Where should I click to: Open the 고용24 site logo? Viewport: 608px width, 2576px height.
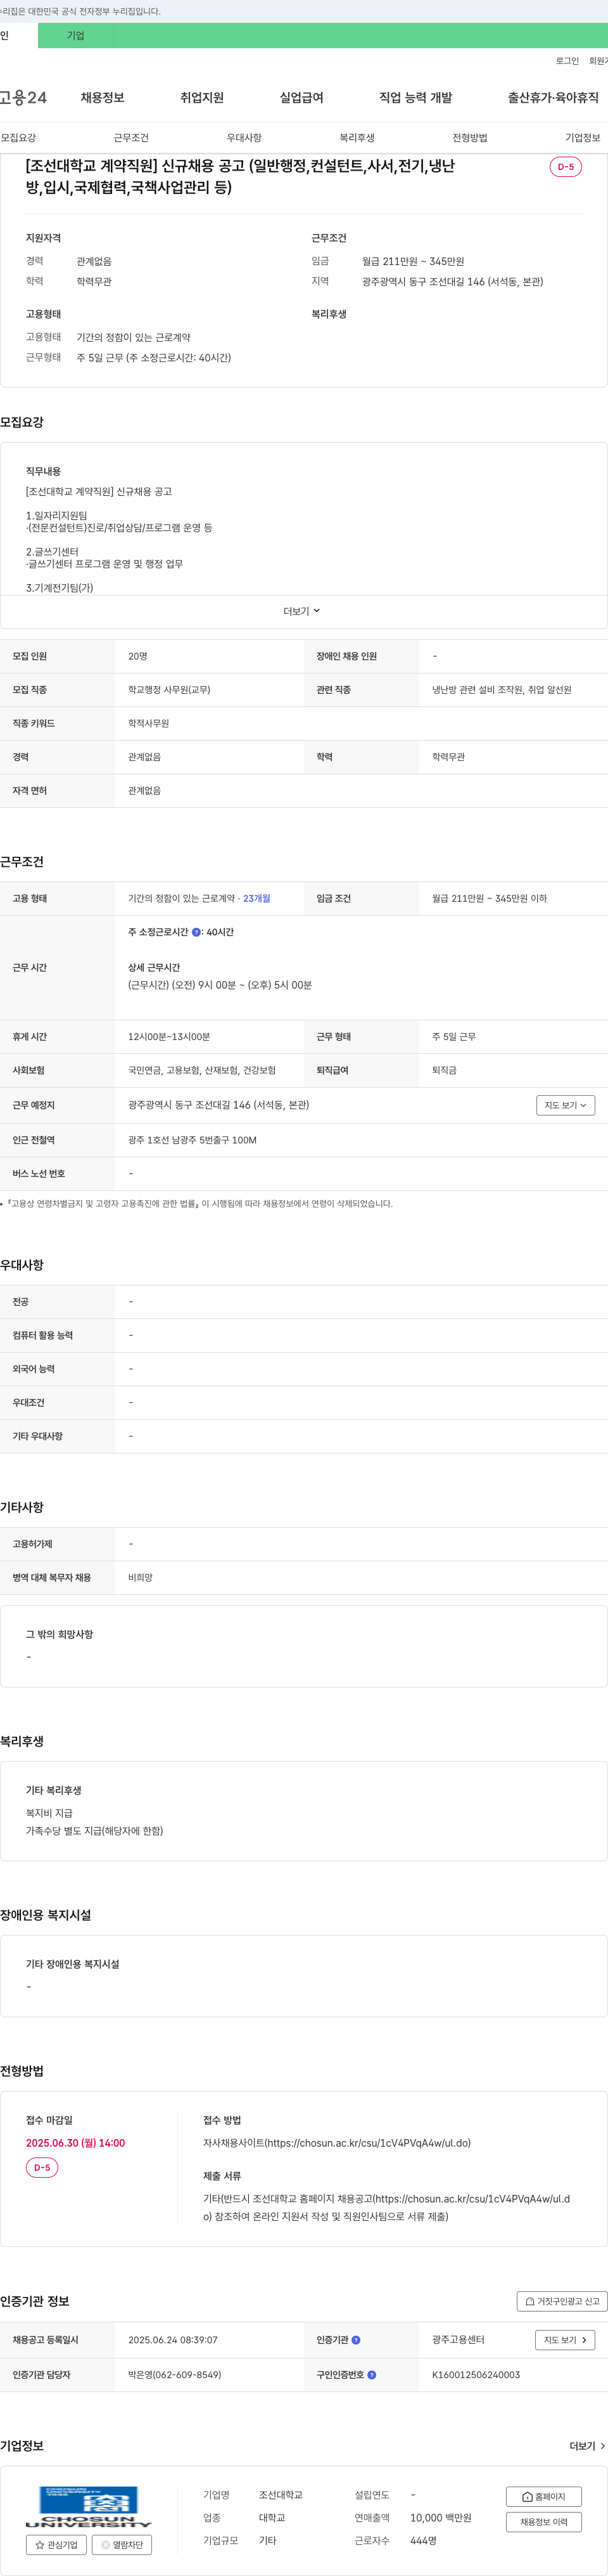[23, 97]
